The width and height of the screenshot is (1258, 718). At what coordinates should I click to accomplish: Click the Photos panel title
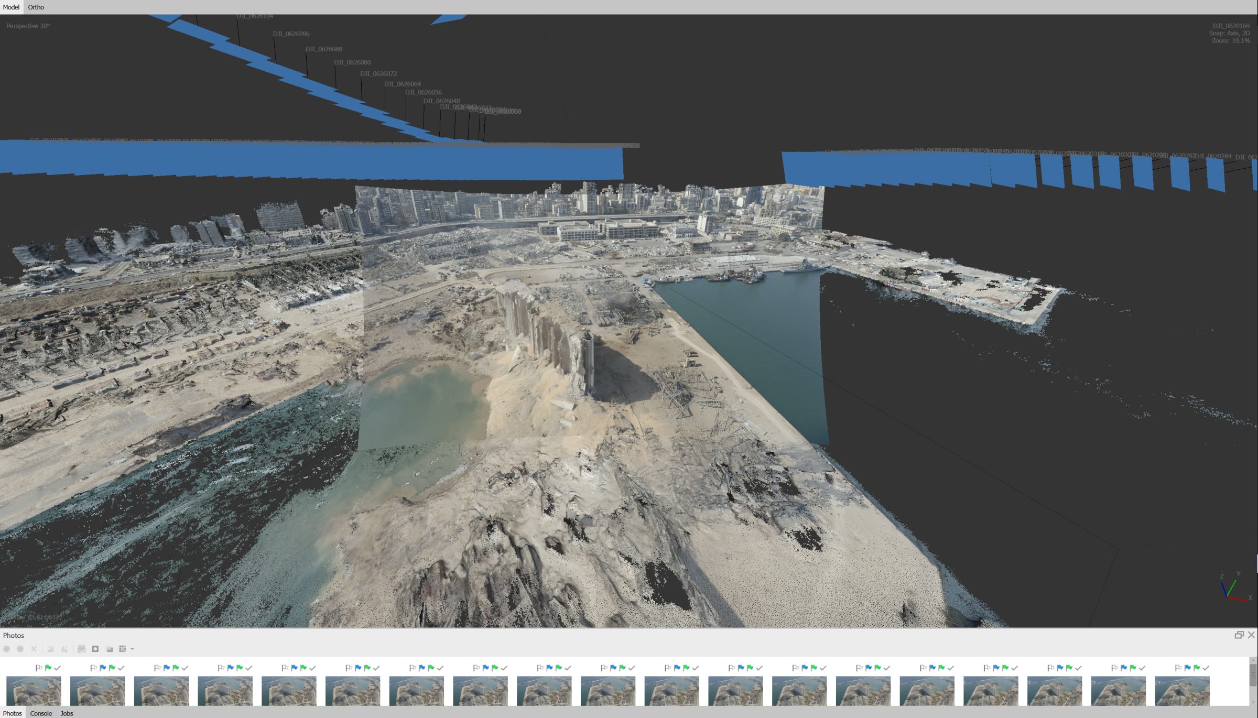click(x=13, y=635)
